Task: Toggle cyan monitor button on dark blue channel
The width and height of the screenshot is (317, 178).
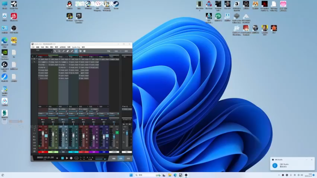Action: click(107, 136)
